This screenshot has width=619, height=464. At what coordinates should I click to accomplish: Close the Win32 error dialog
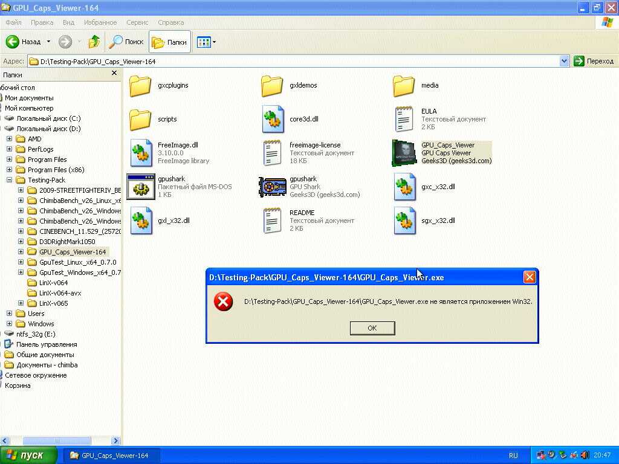coord(530,277)
